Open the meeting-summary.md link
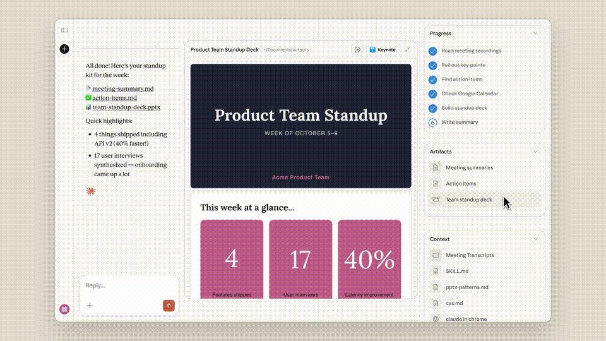 122,89
